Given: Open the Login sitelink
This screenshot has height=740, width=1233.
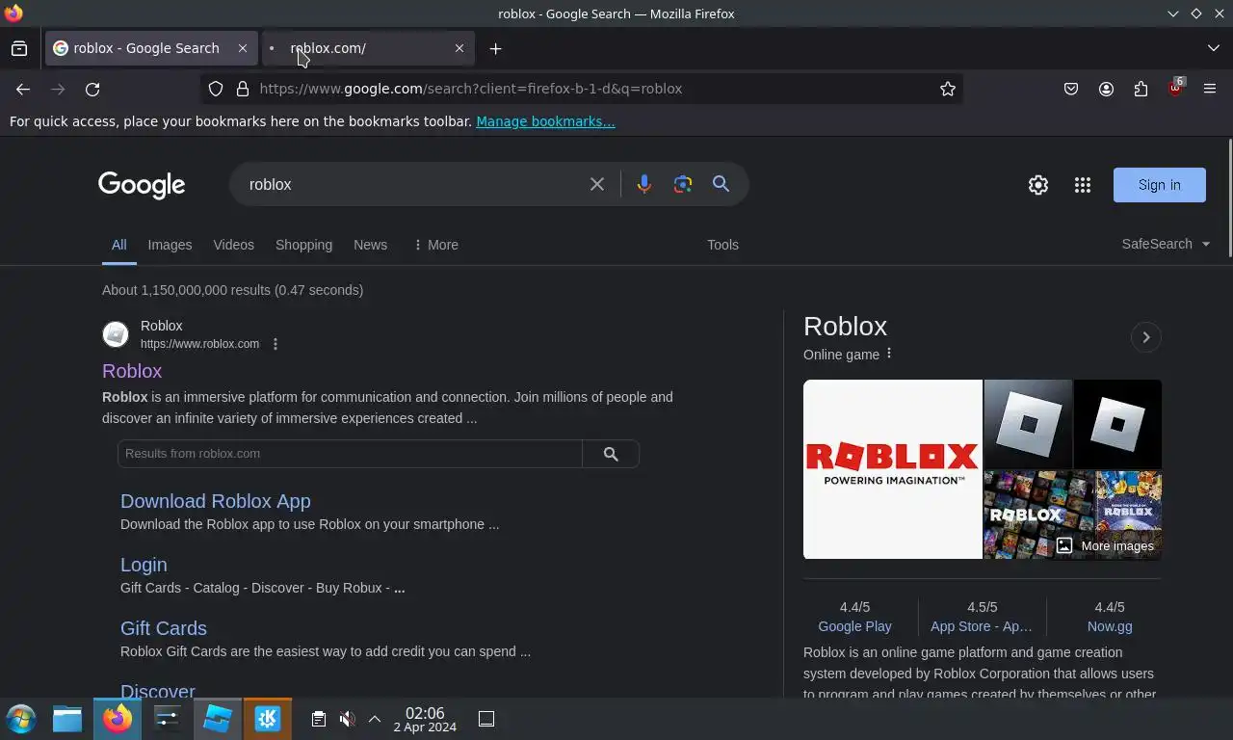Looking at the screenshot, I should 144,565.
